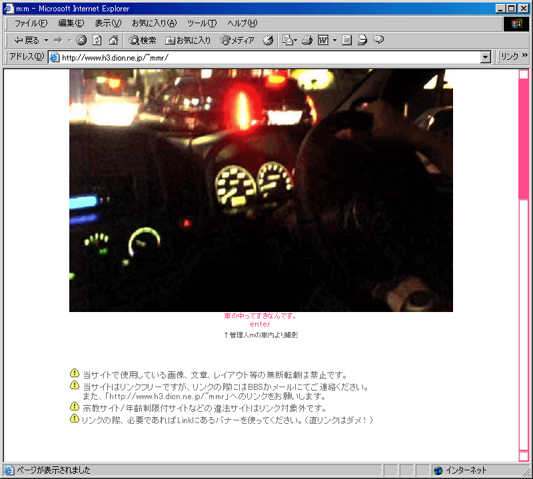Click the 車の中ってすきなんです。 link
The image size is (533, 479).
click(260, 316)
